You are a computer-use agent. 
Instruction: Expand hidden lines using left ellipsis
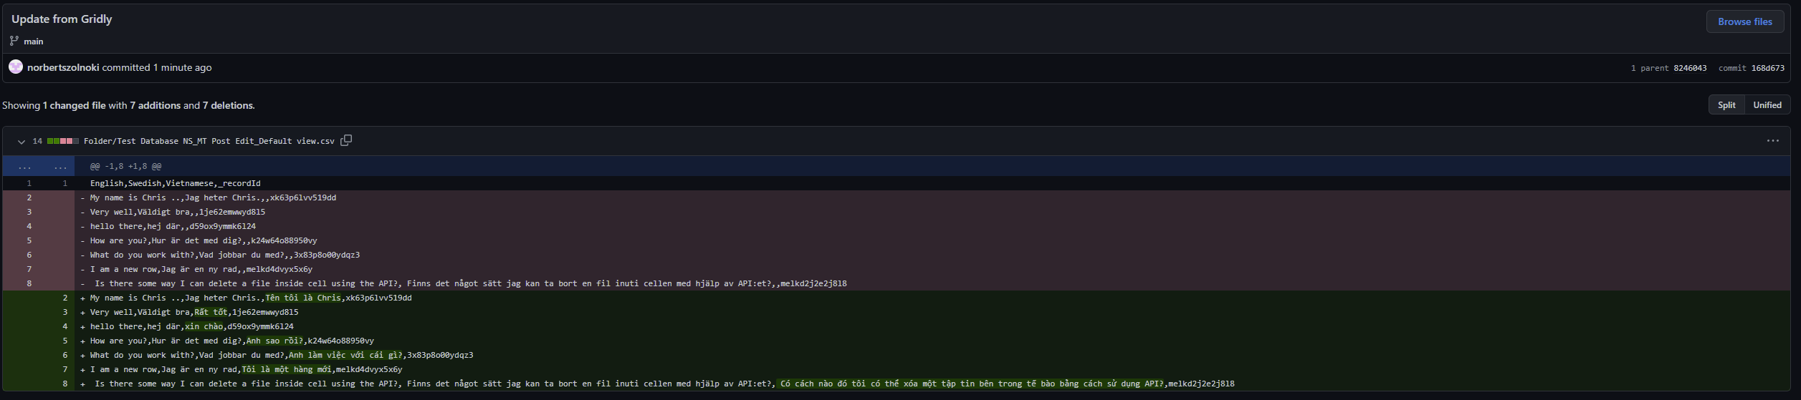24,166
